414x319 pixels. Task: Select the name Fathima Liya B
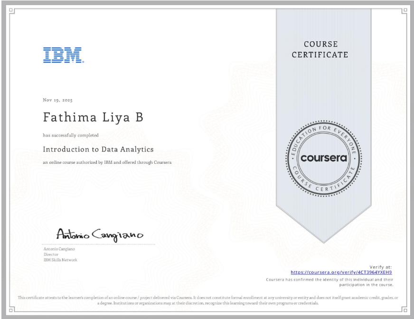pyautogui.click(x=93, y=117)
